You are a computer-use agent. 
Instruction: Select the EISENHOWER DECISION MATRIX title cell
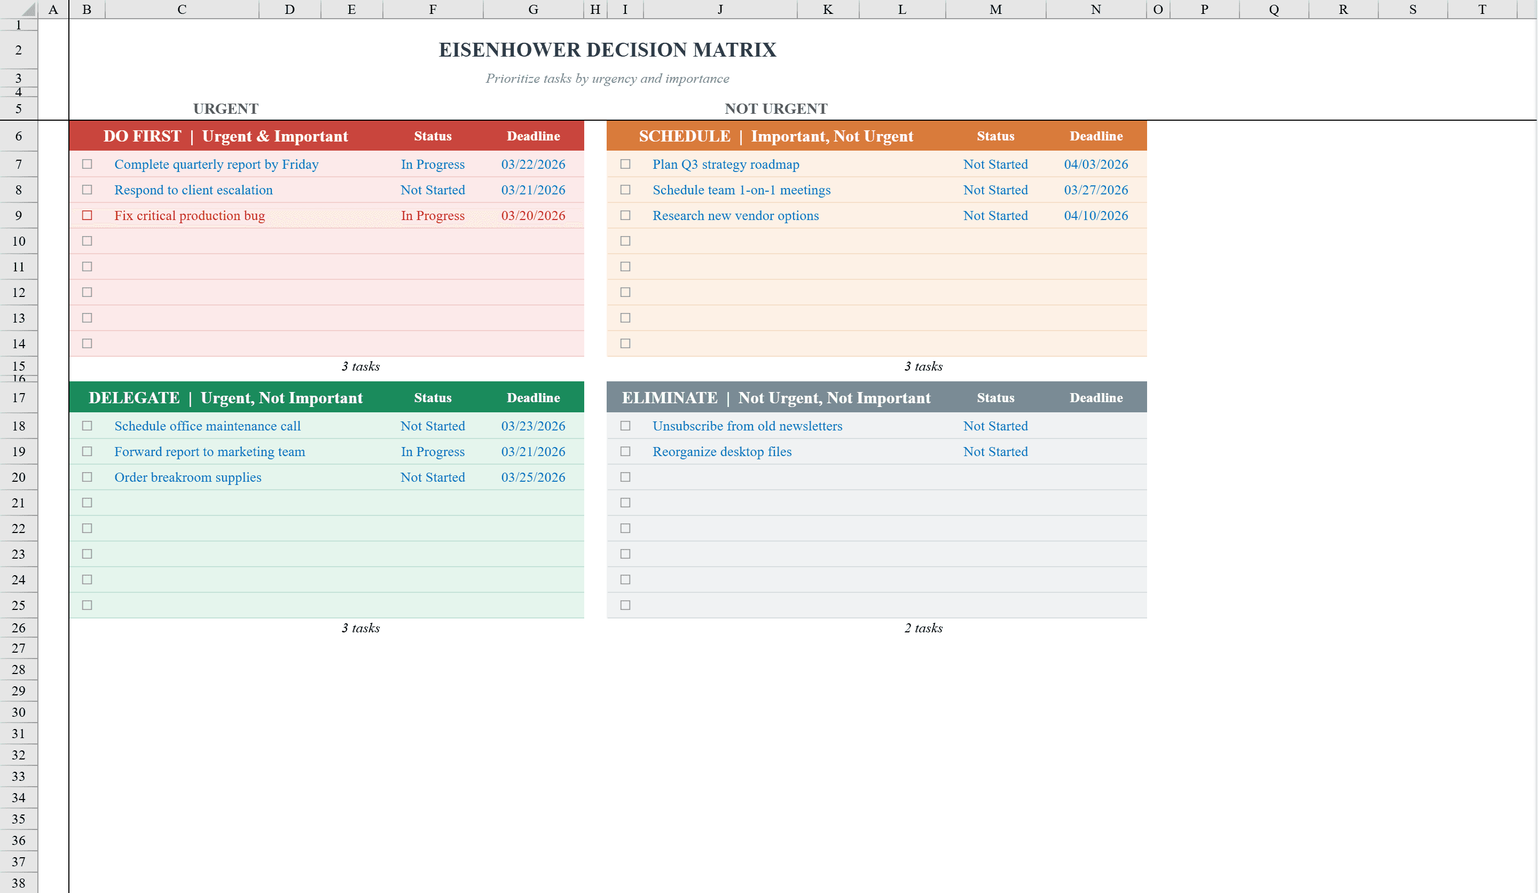[607, 50]
